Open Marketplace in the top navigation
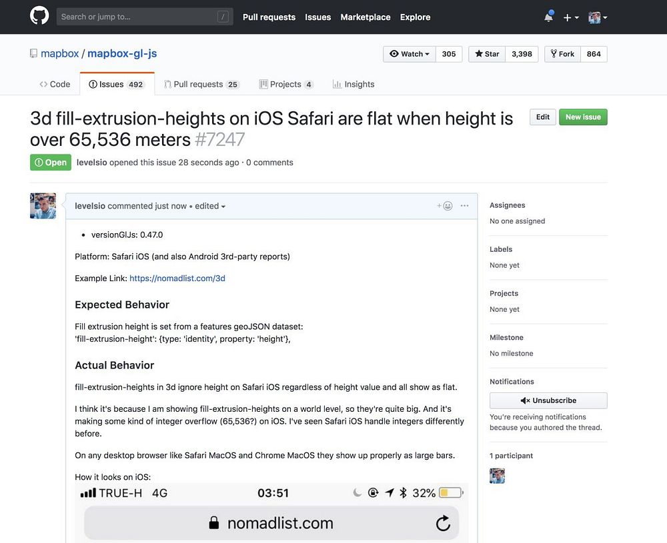 (366, 17)
